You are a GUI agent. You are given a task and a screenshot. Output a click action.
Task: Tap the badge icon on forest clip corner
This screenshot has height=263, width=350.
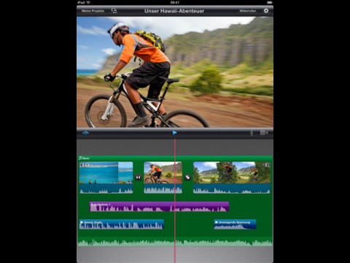pyautogui.click(x=267, y=165)
